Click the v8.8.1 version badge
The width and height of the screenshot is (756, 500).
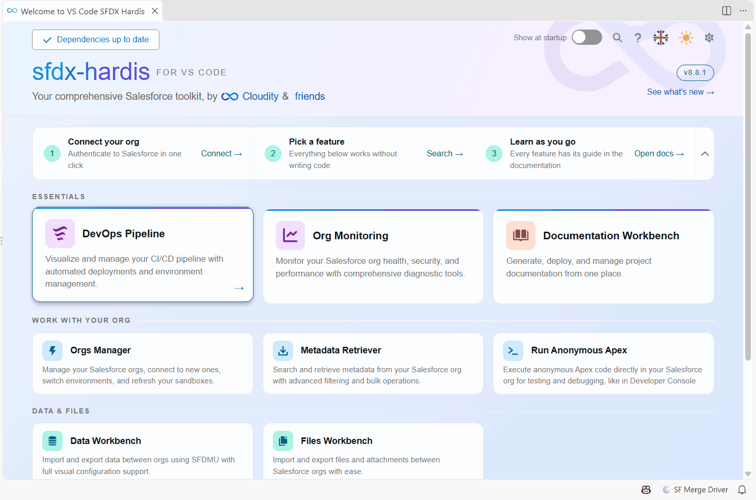(x=695, y=73)
